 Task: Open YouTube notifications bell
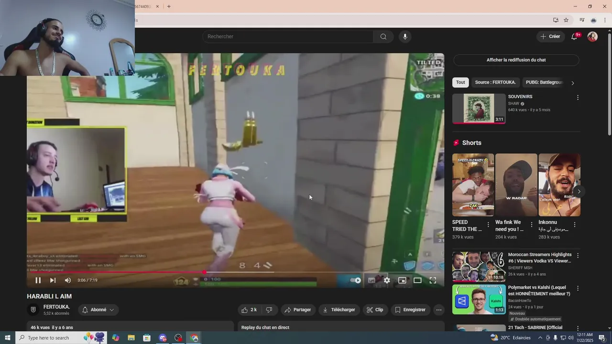tap(575, 36)
